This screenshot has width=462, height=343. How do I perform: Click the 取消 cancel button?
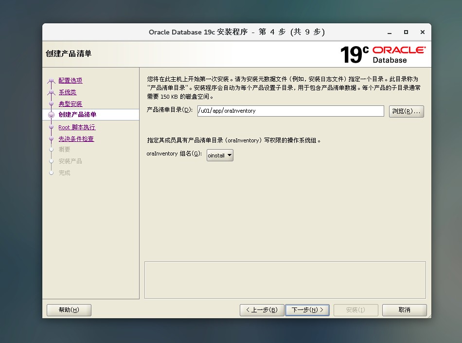point(404,310)
